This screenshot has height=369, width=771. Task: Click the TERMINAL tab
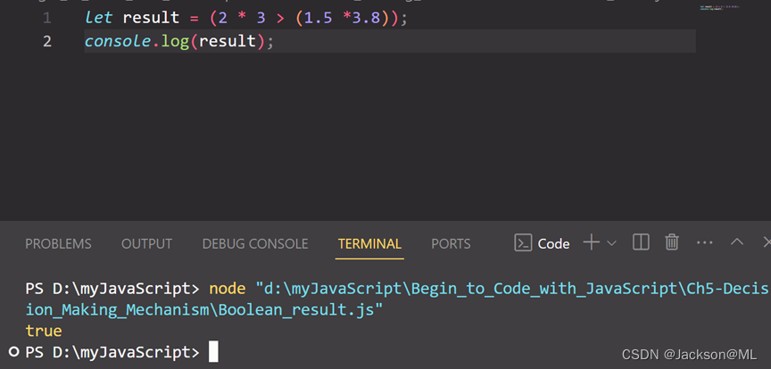(369, 243)
